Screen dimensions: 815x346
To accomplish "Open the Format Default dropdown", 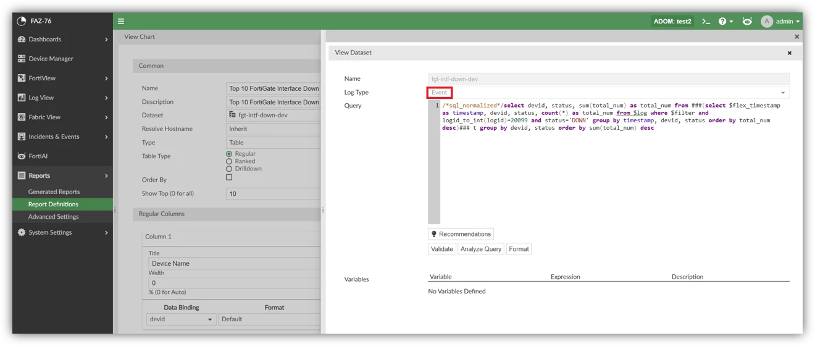I will [269, 319].
